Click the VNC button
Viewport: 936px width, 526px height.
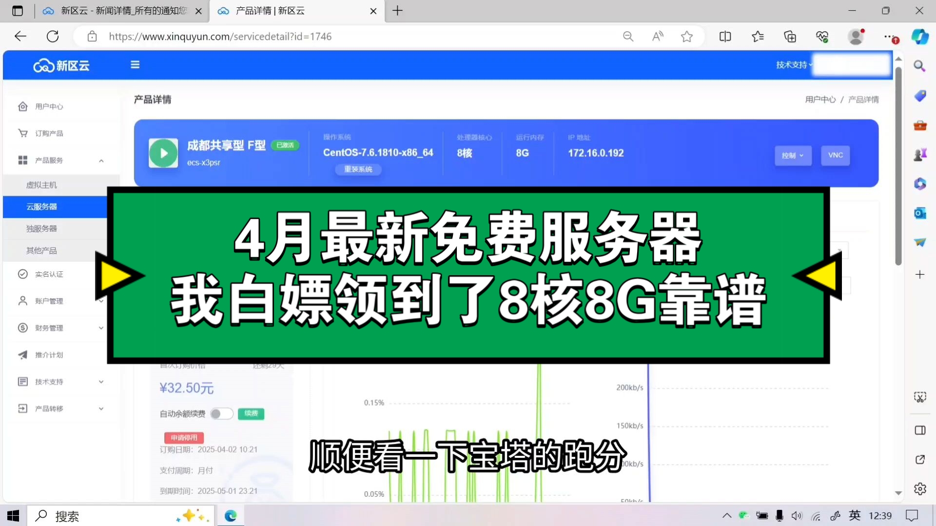click(835, 155)
